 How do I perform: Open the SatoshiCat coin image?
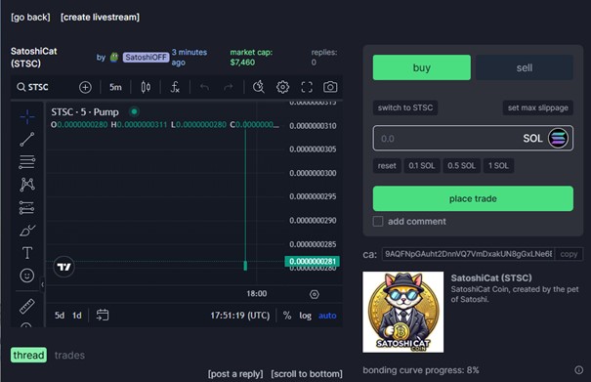click(402, 312)
